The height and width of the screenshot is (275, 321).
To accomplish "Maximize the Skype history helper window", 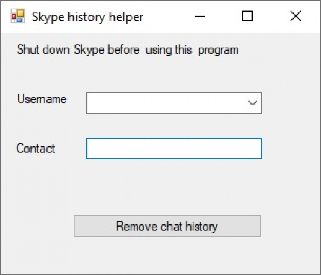I will (247, 16).
